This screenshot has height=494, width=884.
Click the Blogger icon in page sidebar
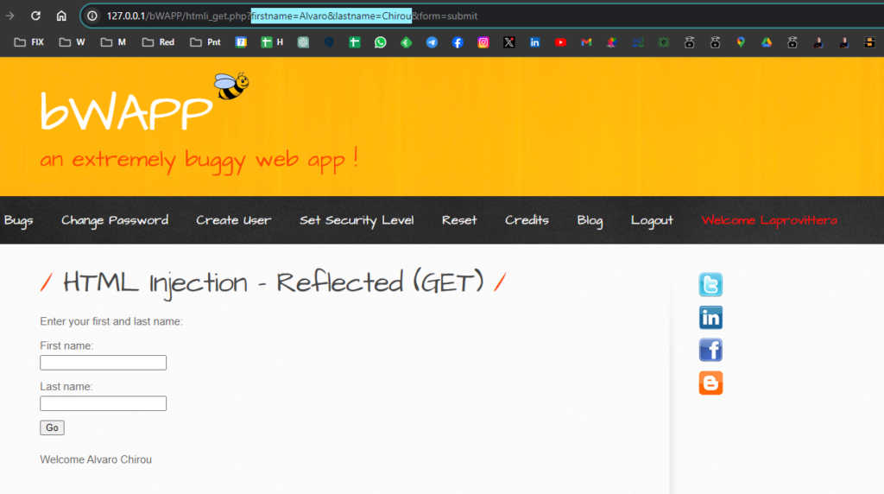(x=710, y=383)
